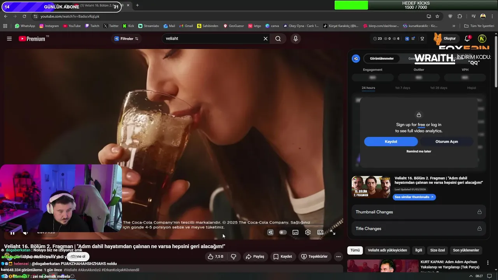The width and height of the screenshot is (498, 280).
Task: Save the video with the Kaydet button
Action: (283, 257)
